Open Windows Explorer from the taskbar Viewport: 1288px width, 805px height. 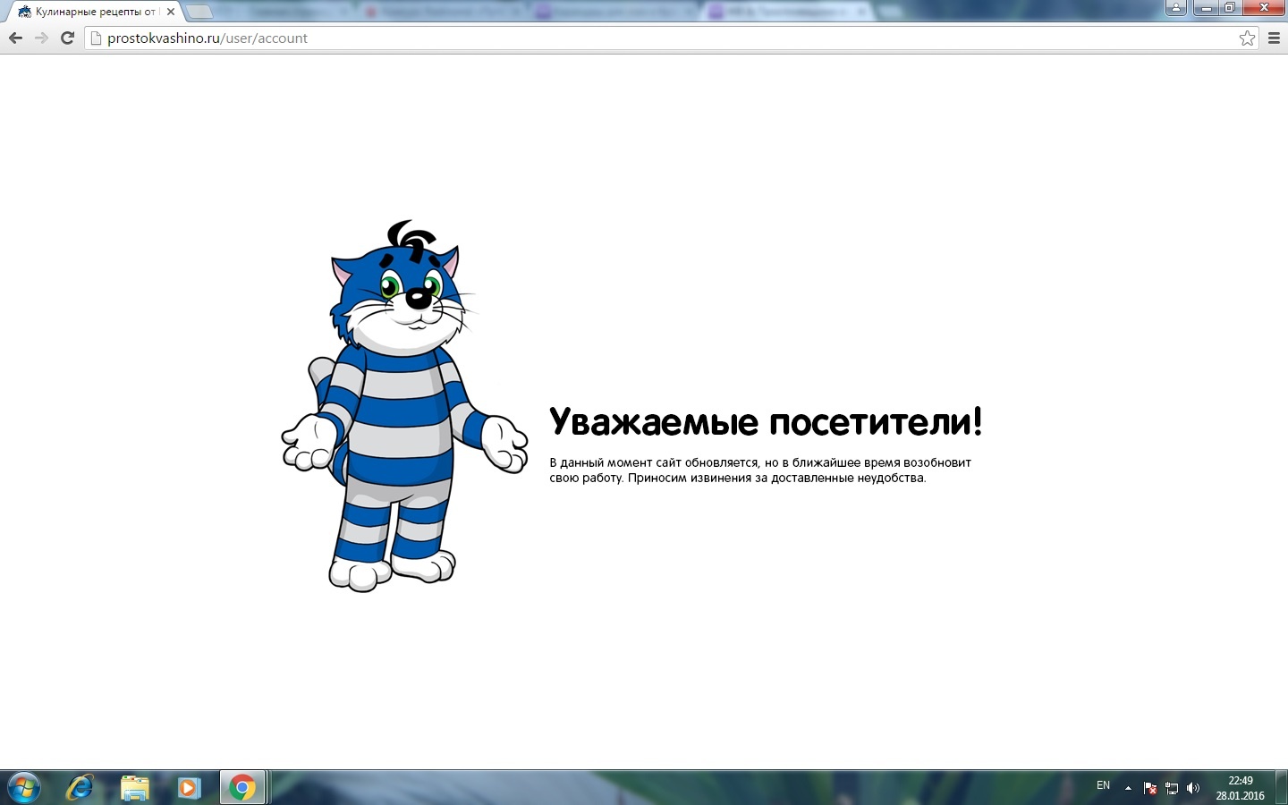pyautogui.click(x=134, y=787)
